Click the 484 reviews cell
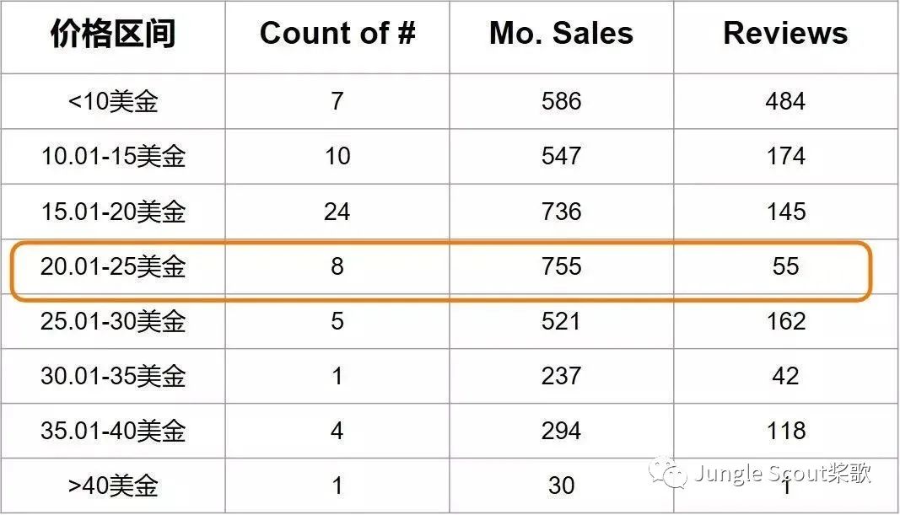Screen dimensions: 900x515 pos(785,101)
